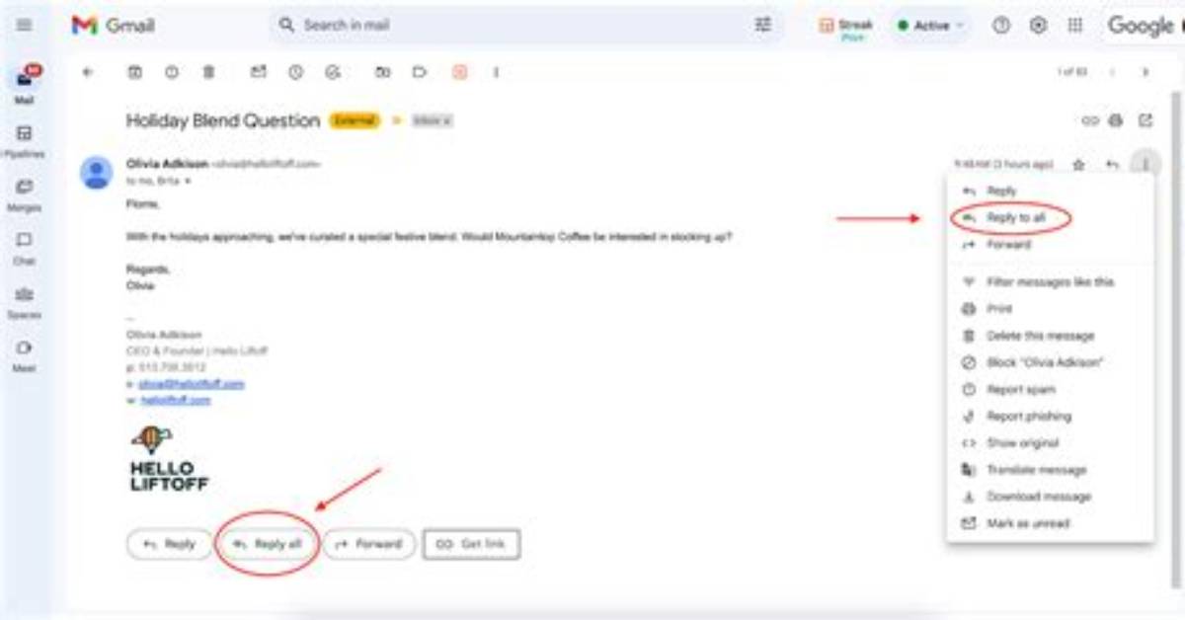Click the importance marker next to External
The image size is (1185, 620).
click(398, 120)
